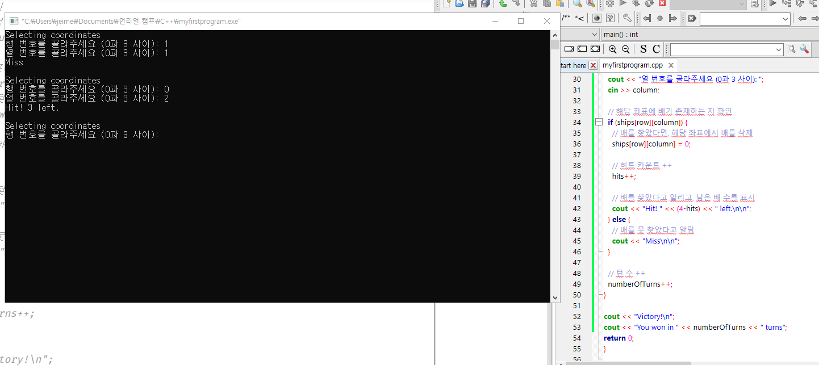The image size is (819, 365).
Task: Click ships[row][column] = 0; line
Action: [x=651, y=144]
